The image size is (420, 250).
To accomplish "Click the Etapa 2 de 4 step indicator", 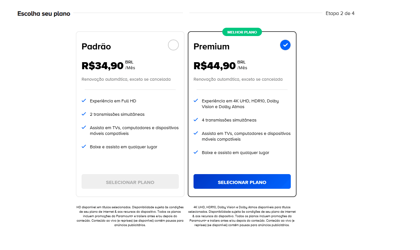I will pos(340,13).
